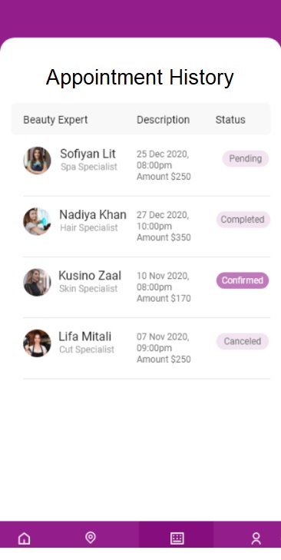Open Nadiya Khan's name link

click(x=93, y=214)
